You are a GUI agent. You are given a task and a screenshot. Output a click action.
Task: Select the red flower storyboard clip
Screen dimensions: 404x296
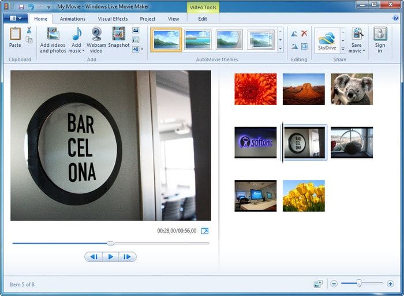(x=255, y=89)
